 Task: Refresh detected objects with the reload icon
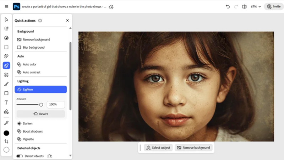coord(50,156)
